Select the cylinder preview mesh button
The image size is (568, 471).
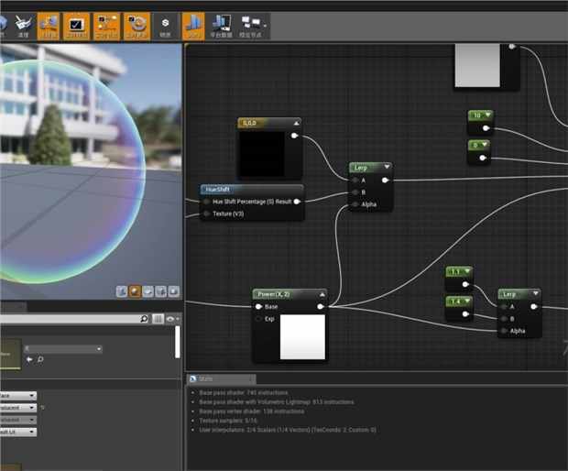[122, 291]
